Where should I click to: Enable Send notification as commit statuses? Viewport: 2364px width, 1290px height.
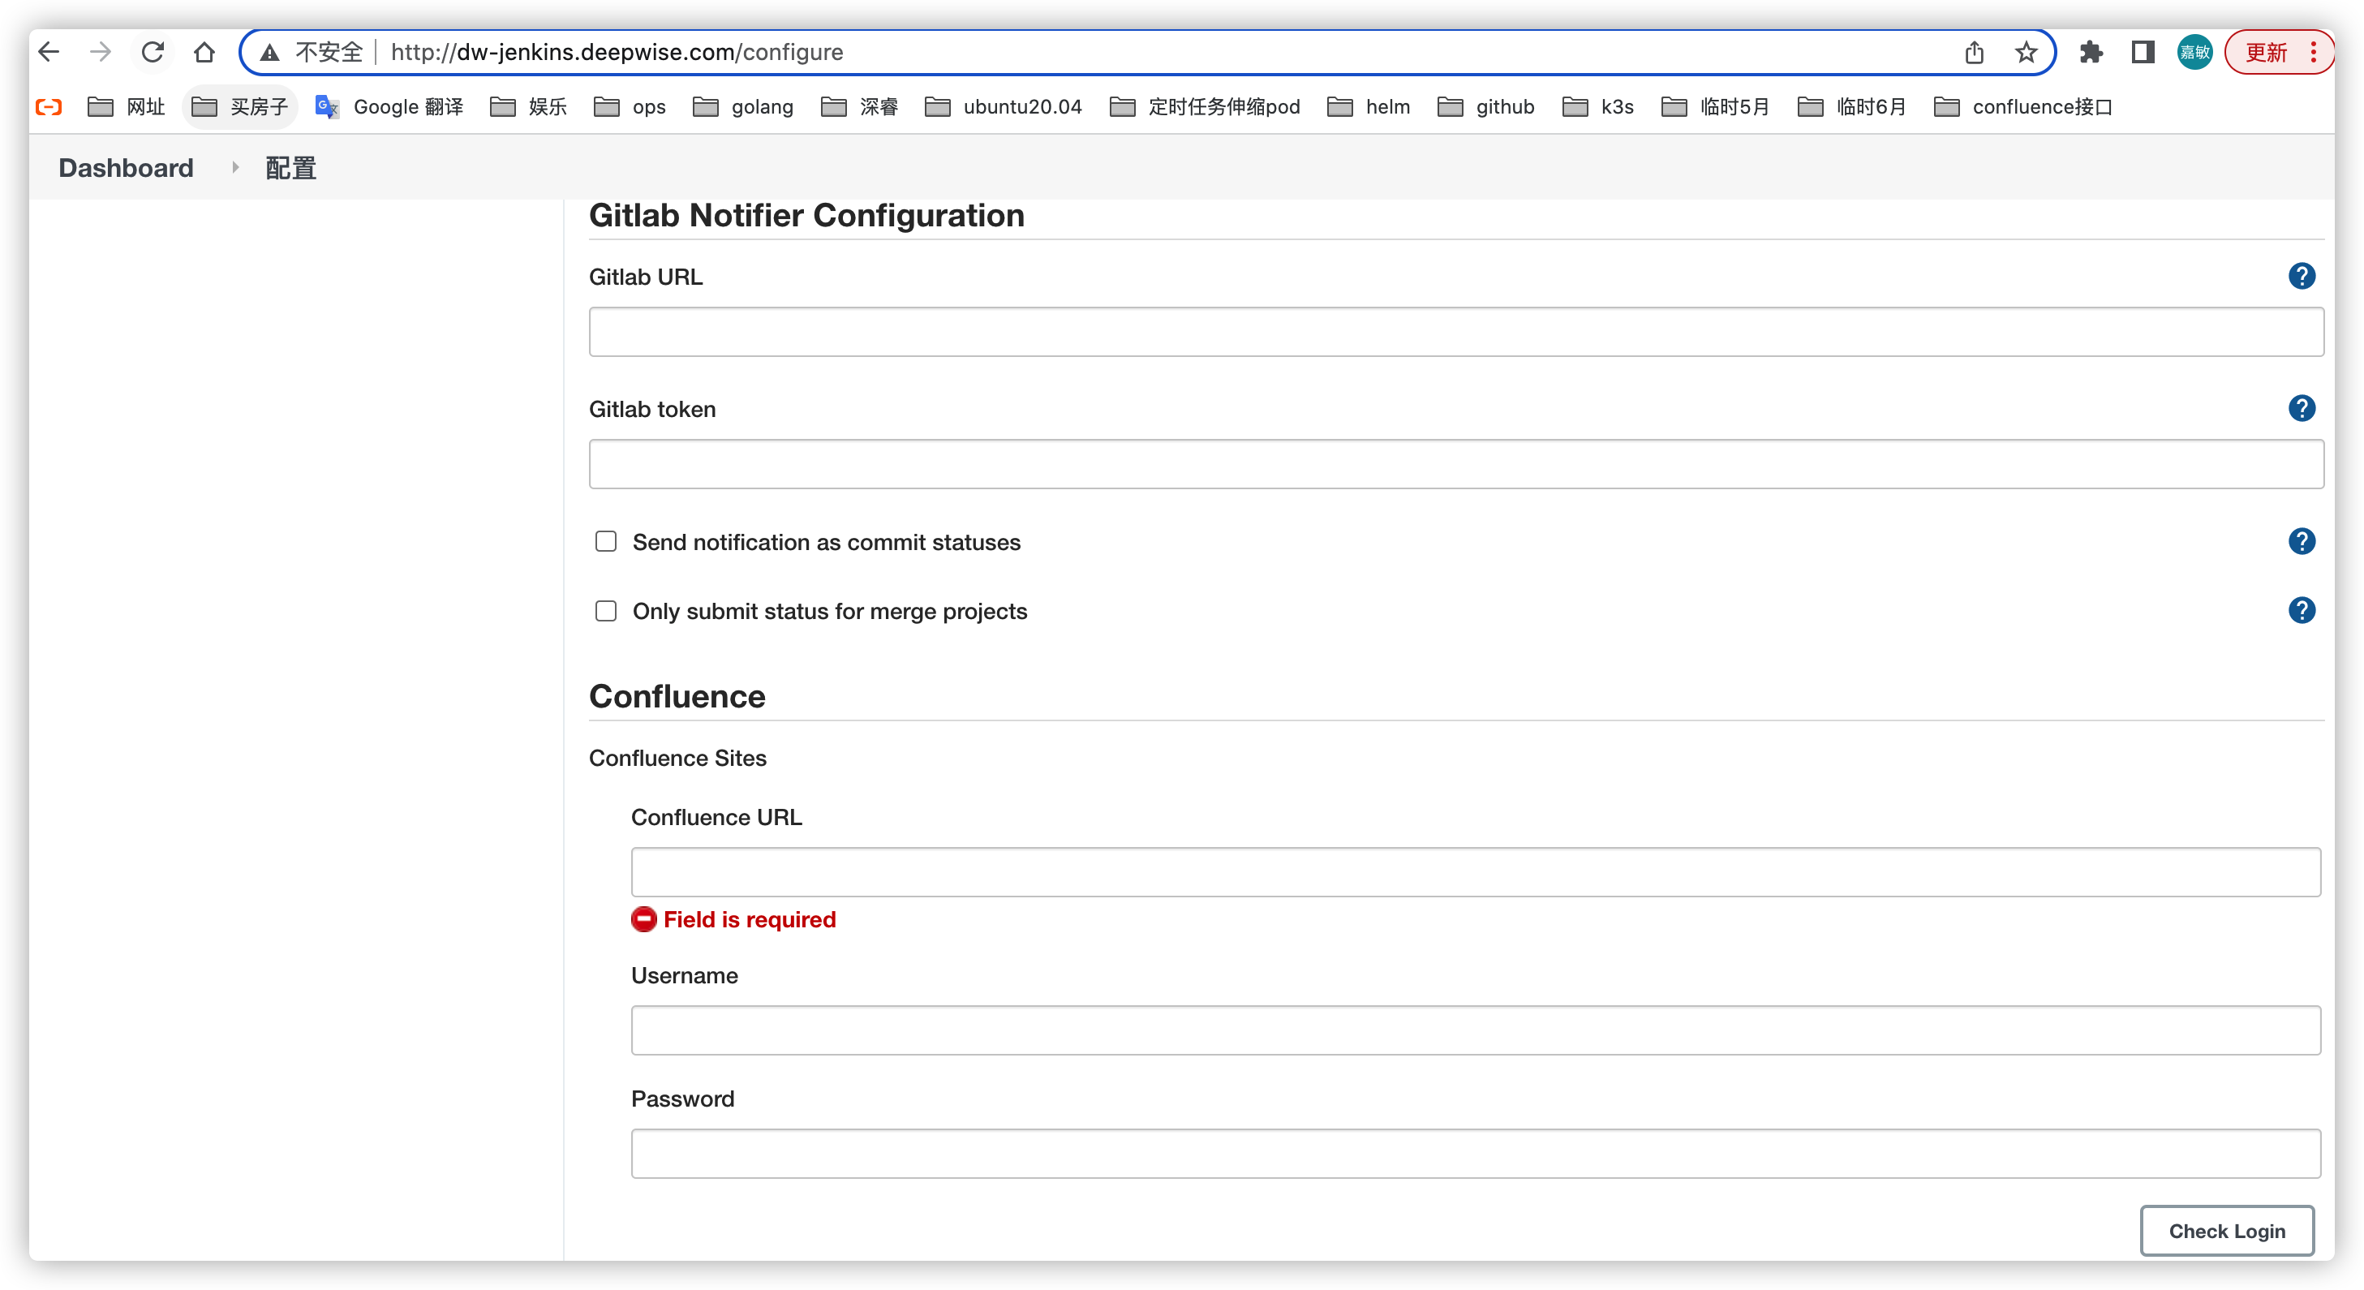pyautogui.click(x=606, y=541)
